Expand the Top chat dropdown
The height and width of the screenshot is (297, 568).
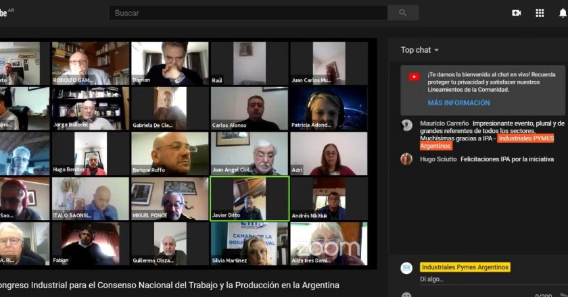(x=419, y=50)
